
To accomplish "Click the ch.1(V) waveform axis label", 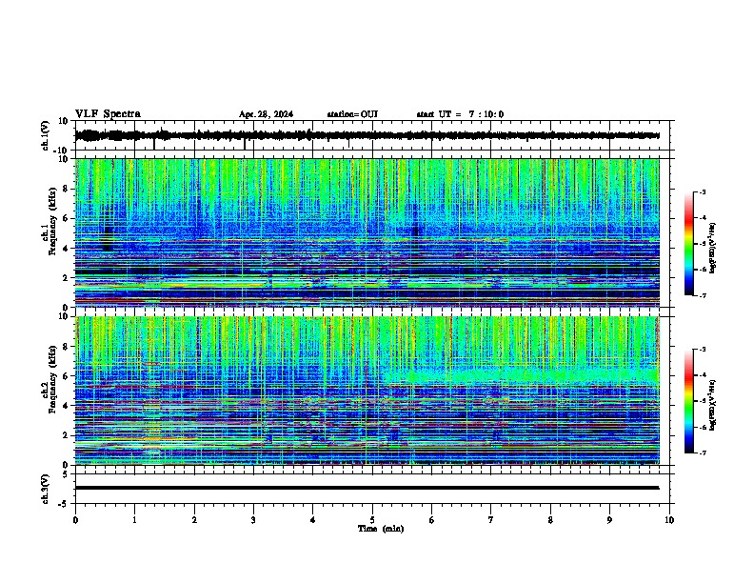I will click(x=46, y=135).
